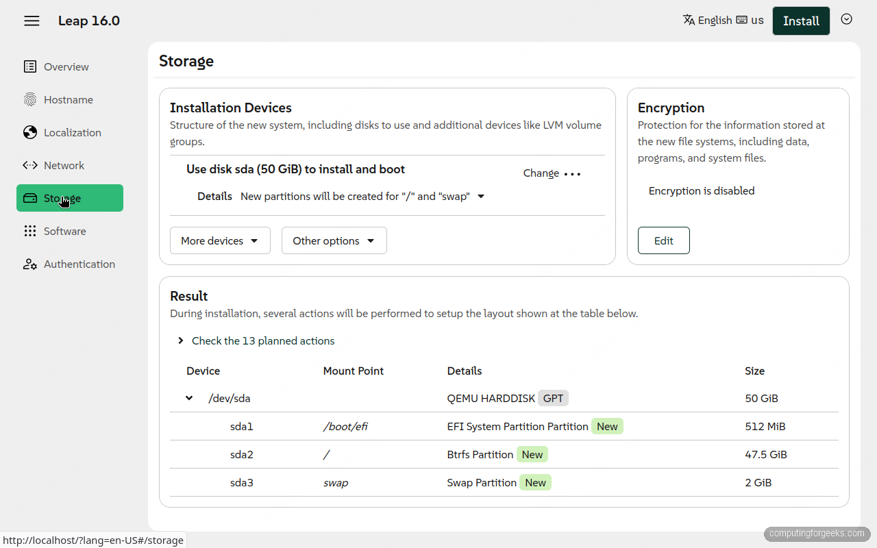Click the New badge on Swap Partition
The height and width of the screenshot is (548, 877).
click(535, 482)
